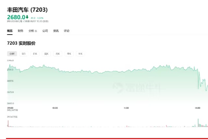Viewport: 208px width, 139px height.
Task: Click the price-drop point on the chart line after 14:00
Action: (x=198, y=80)
